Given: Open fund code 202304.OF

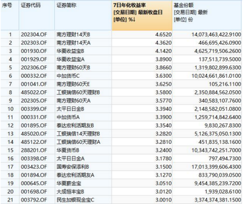Looking at the screenshot, I should click(34, 35).
